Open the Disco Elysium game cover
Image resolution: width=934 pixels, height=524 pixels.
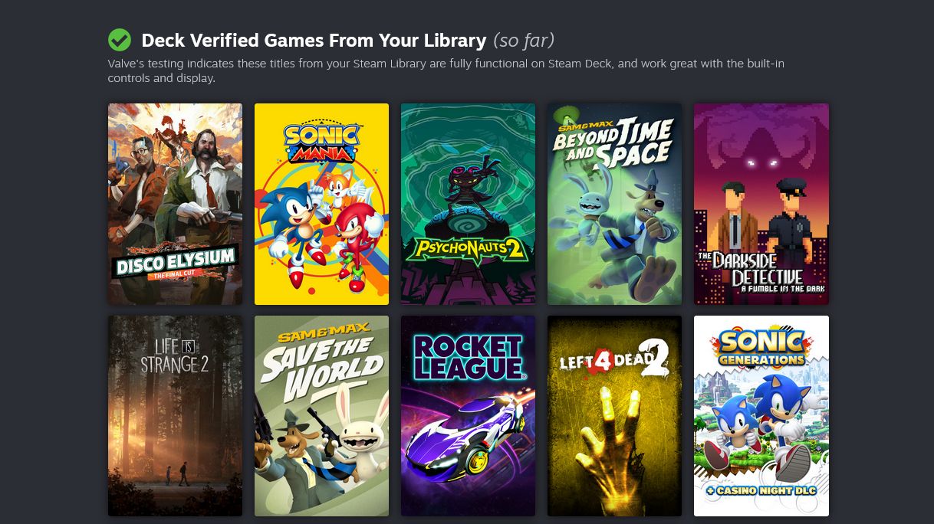tap(175, 204)
